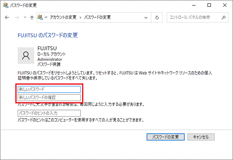Image resolution: width=233 pixels, height=160 pixels.
Task: Open the address bar history dropdown
Action: tap(146, 18)
